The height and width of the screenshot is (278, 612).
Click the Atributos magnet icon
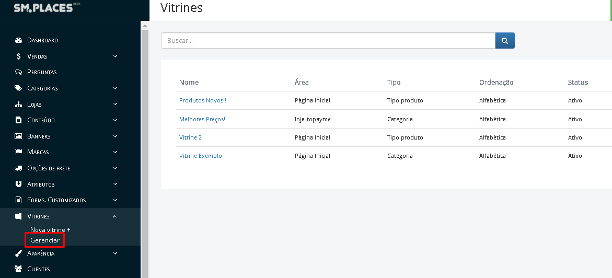[x=18, y=184]
